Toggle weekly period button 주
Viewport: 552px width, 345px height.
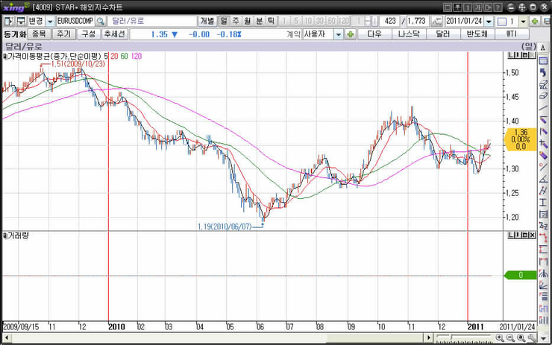point(236,21)
